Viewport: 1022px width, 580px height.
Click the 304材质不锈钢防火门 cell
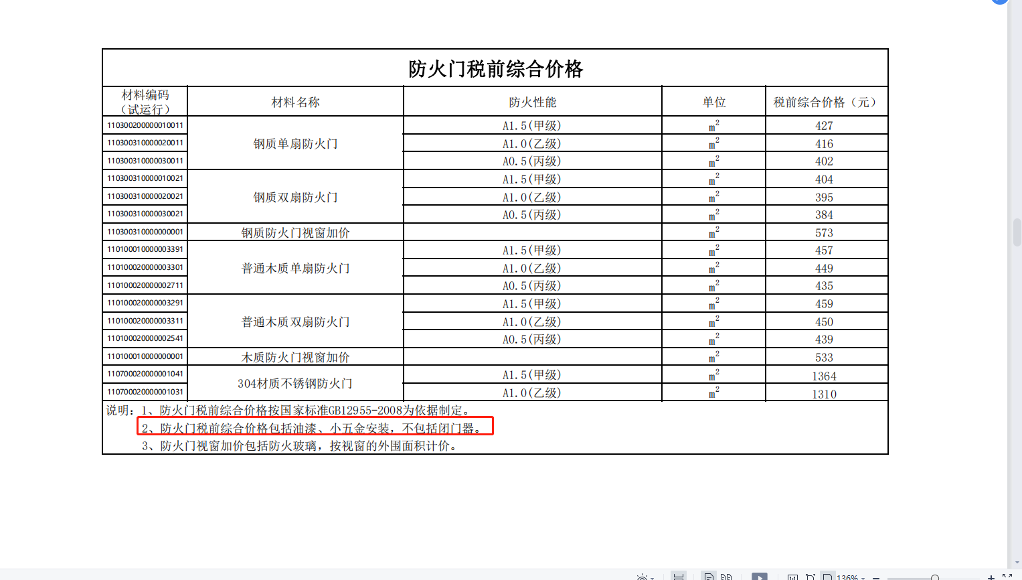coord(295,384)
